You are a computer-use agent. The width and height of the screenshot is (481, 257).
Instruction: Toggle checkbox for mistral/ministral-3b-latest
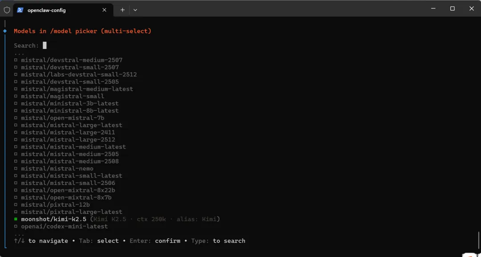point(16,104)
